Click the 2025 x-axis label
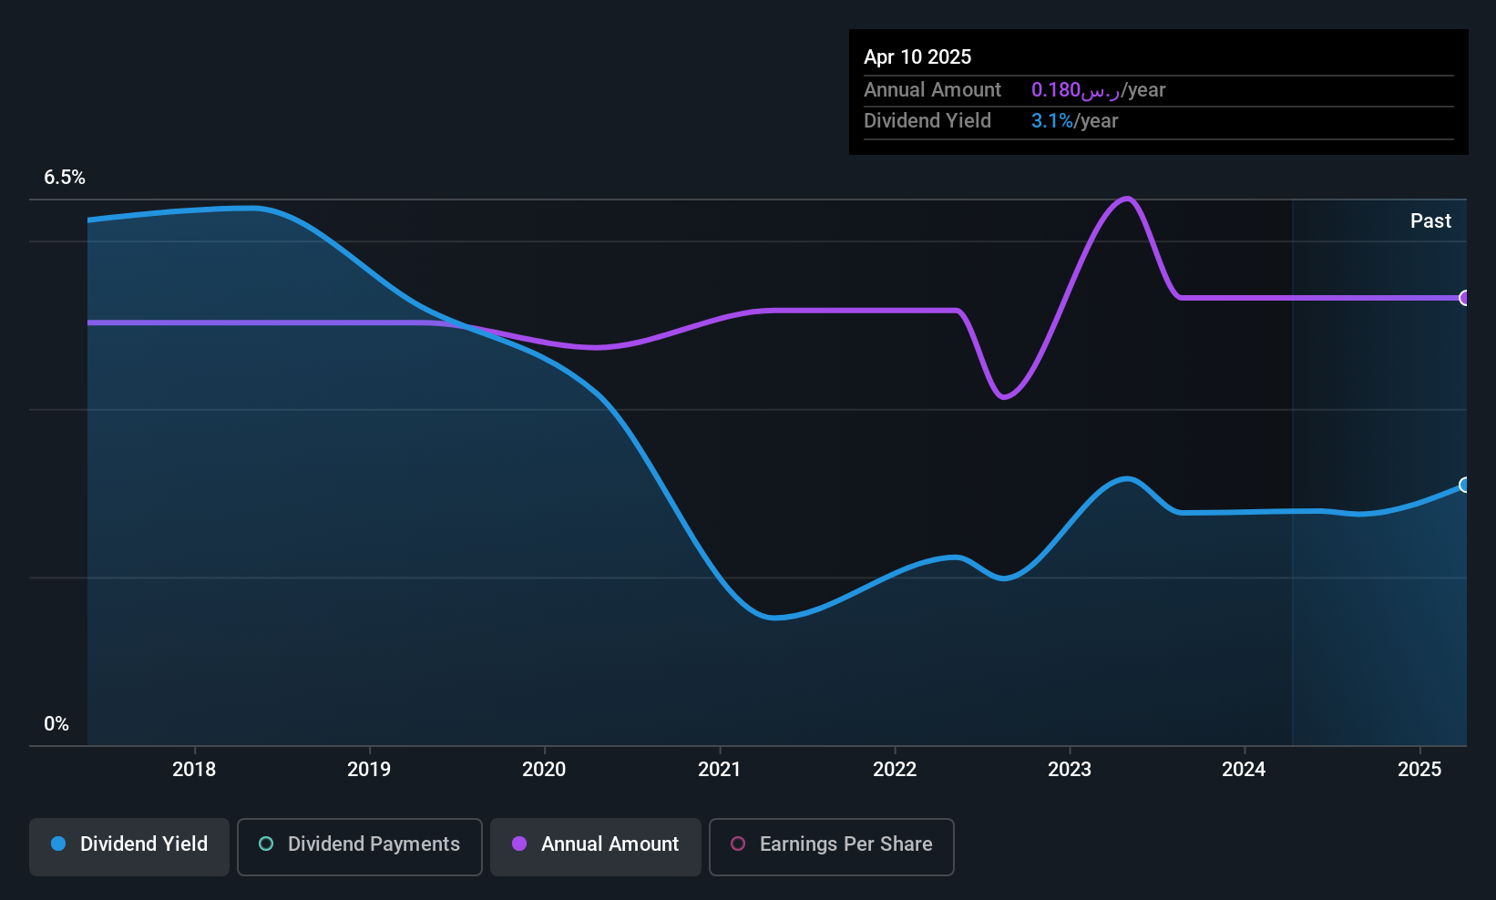The image size is (1496, 900). [1419, 769]
